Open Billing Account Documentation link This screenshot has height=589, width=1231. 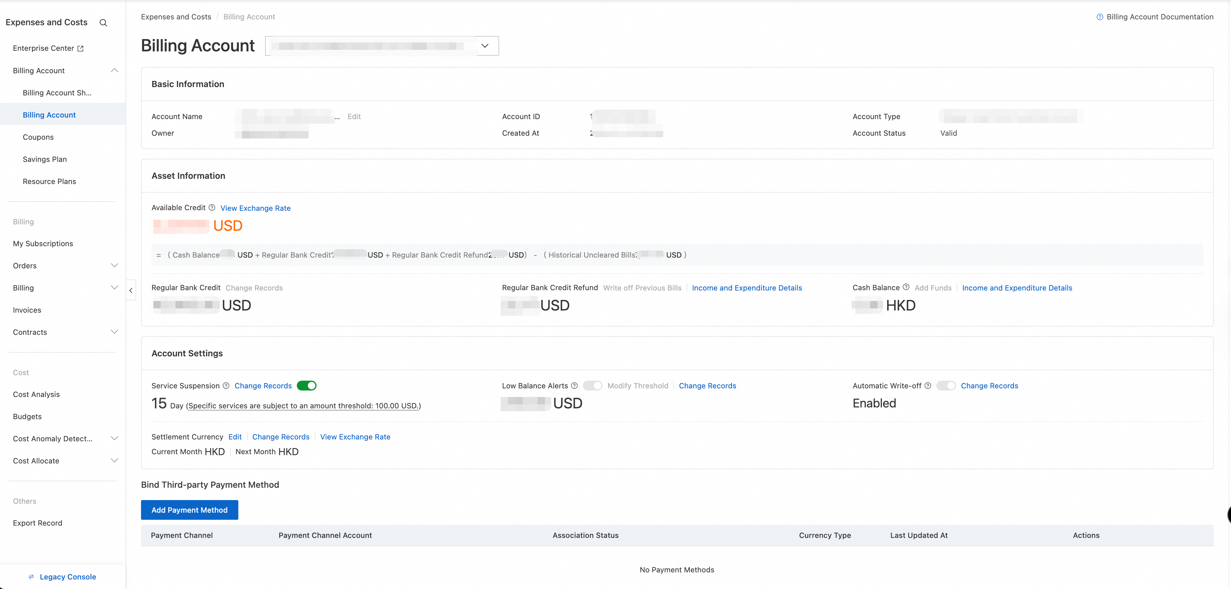coord(1160,17)
